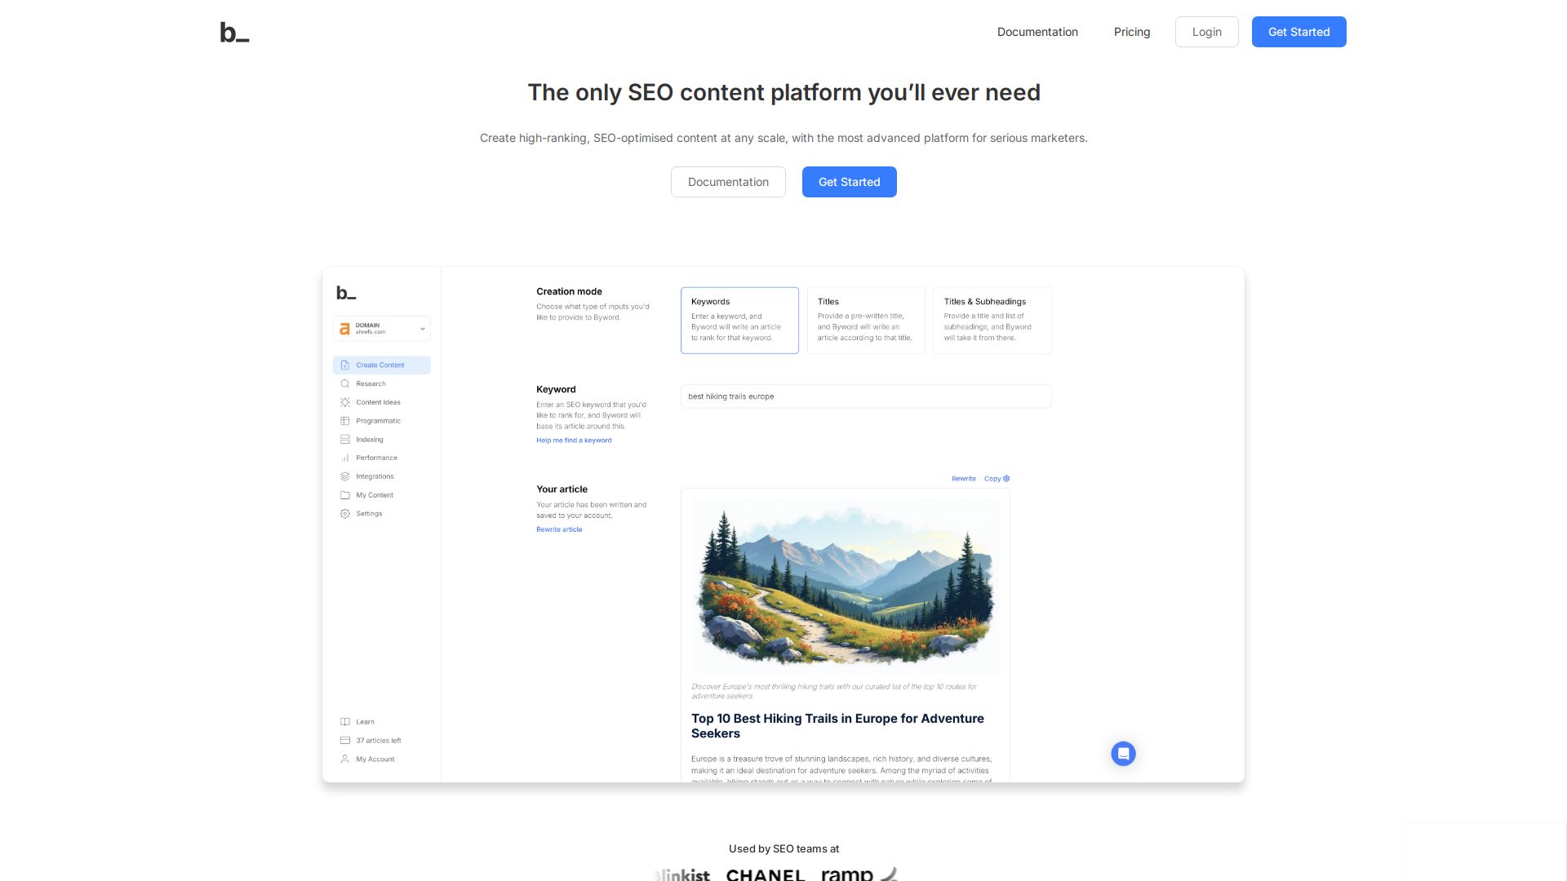Click hero Get Started button
This screenshot has width=1567, height=881.
849,182
